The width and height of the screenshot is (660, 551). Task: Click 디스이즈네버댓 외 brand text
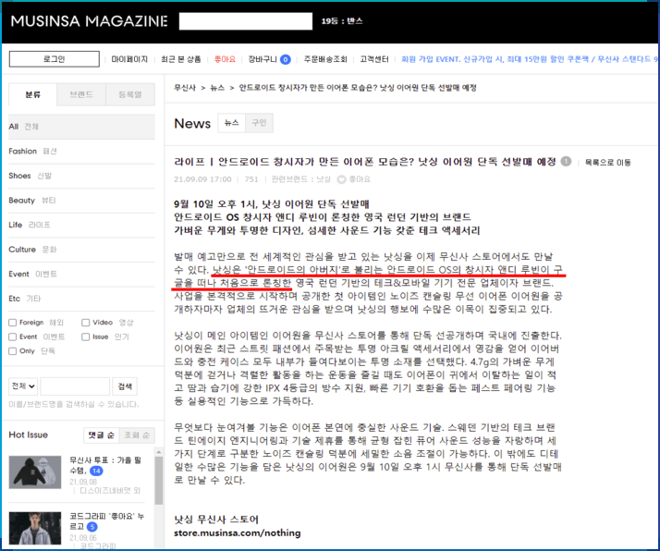point(110,491)
